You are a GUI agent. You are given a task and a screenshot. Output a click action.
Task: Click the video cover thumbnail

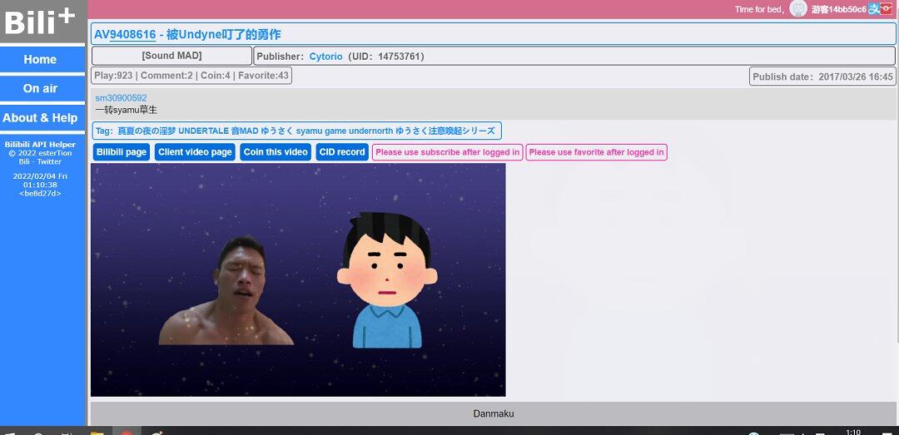pyautogui.click(x=298, y=279)
